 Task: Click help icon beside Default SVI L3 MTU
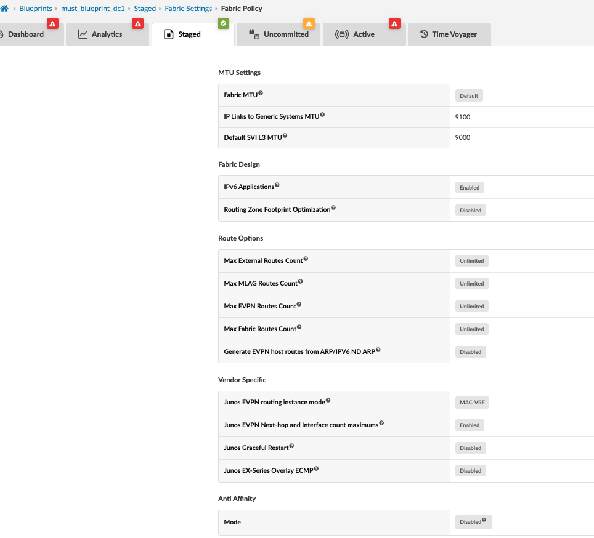pyautogui.click(x=285, y=135)
